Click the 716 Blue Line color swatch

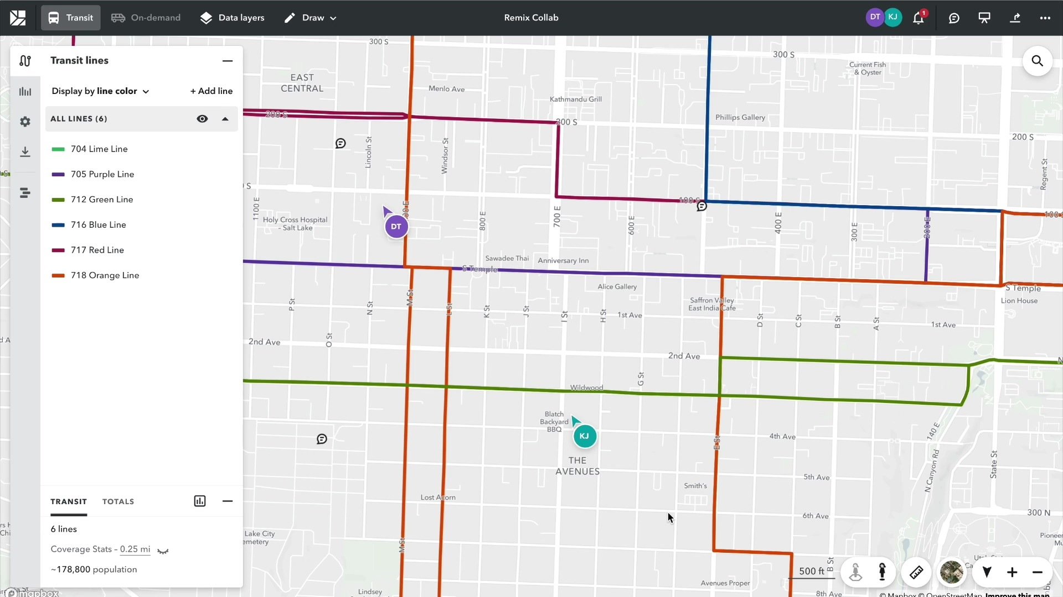pos(58,225)
